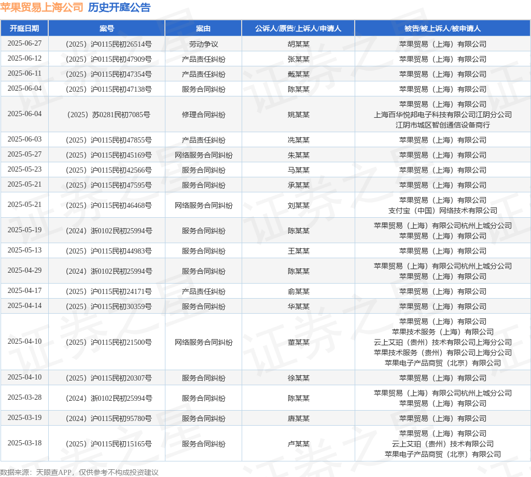Image resolution: width=531 pixels, height=477 pixels.
Task: Select plaintiff 朱某某
Action: (298, 155)
